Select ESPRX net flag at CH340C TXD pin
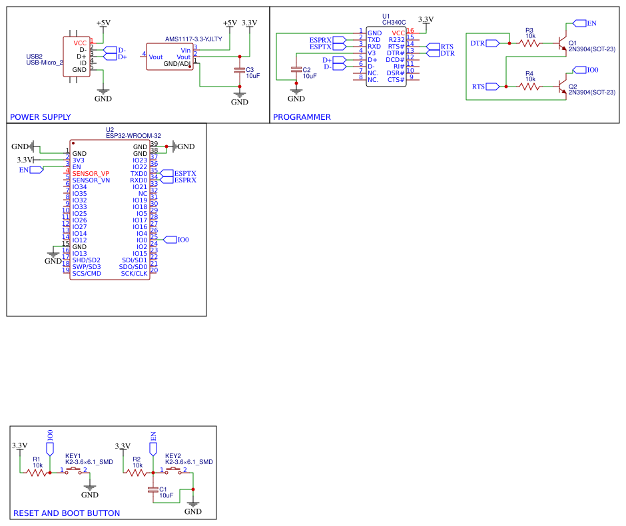The image size is (626, 526). pyautogui.click(x=328, y=40)
